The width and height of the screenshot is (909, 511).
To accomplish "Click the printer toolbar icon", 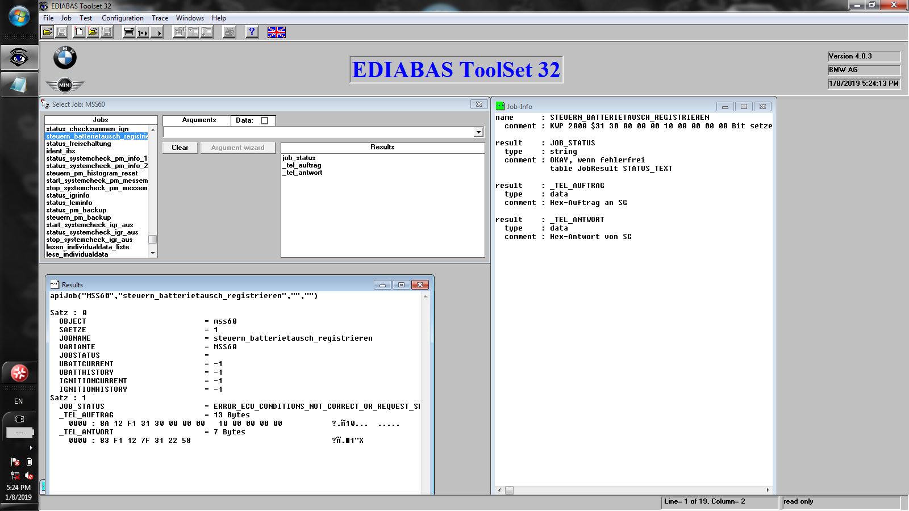I will click(x=229, y=32).
